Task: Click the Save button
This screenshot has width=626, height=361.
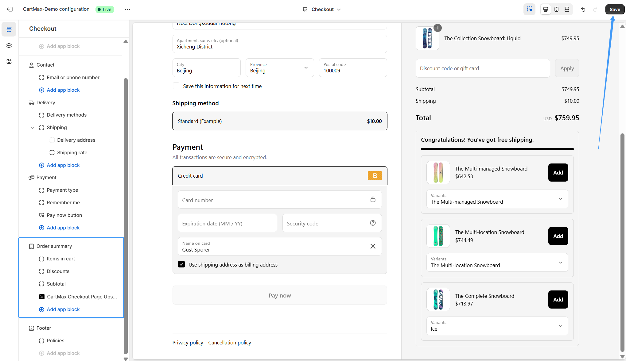Action: click(x=615, y=9)
